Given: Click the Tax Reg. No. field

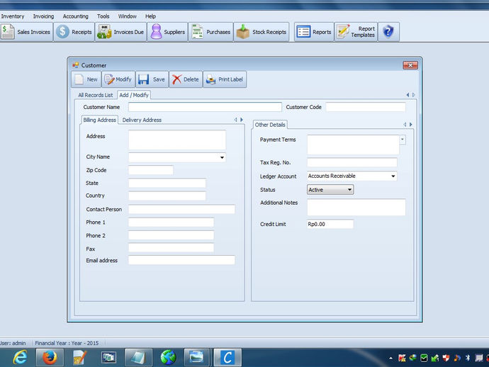Looking at the screenshot, I should click(x=352, y=162).
